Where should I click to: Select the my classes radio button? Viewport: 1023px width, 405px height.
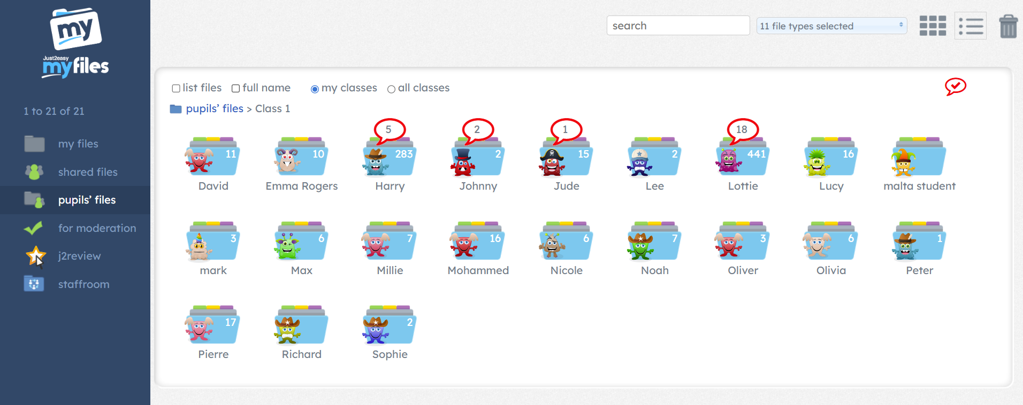(x=315, y=89)
